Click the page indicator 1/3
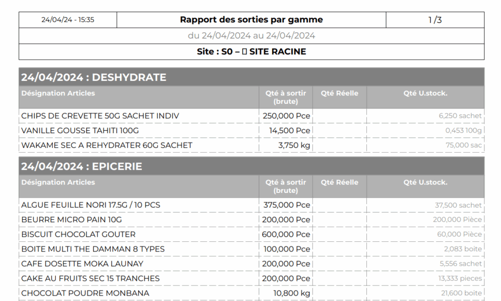The height and width of the screenshot is (301, 501). pyautogui.click(x=434, y=20)
